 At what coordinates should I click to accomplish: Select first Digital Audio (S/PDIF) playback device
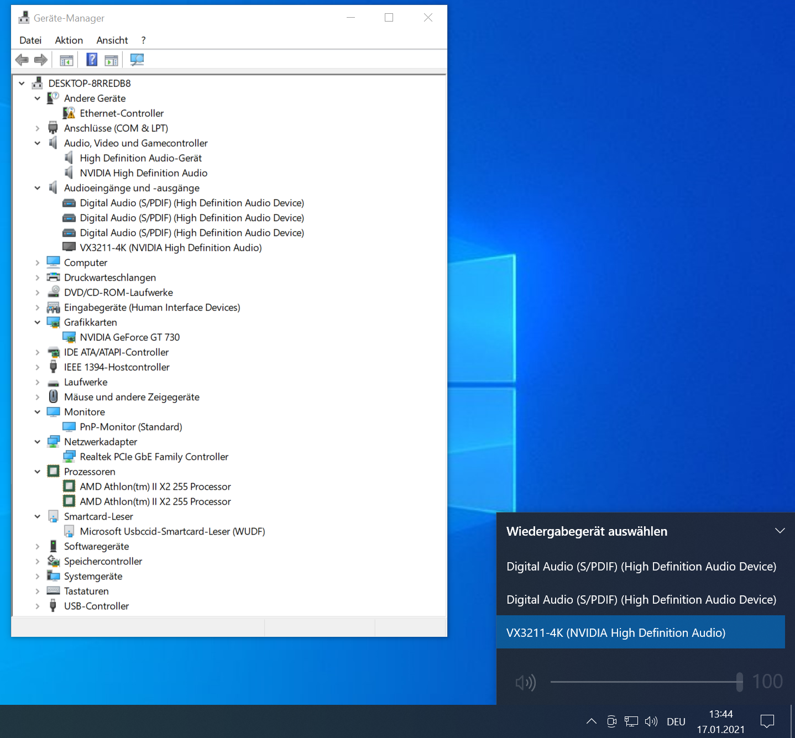[641, 566]
